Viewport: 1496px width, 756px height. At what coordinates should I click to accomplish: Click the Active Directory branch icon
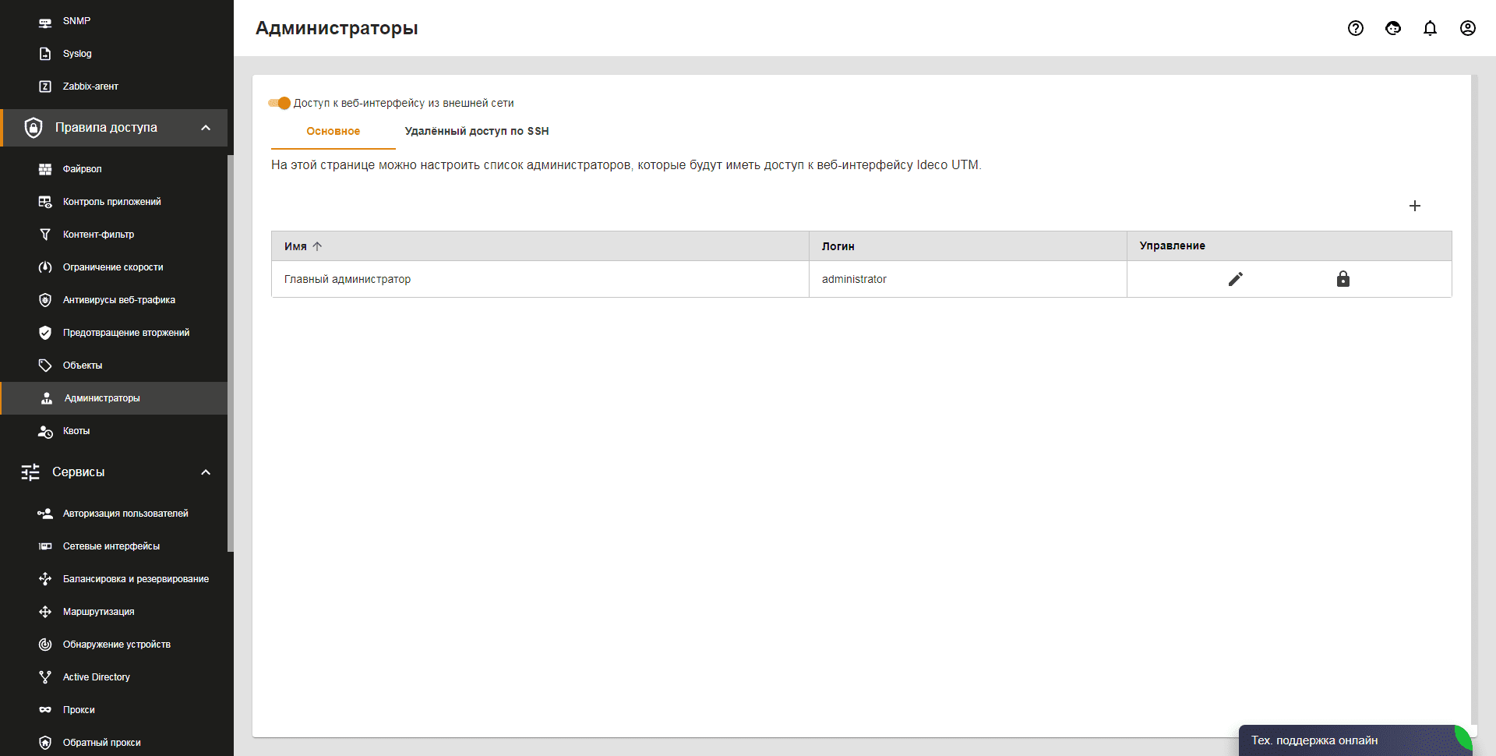pos(45,677)
